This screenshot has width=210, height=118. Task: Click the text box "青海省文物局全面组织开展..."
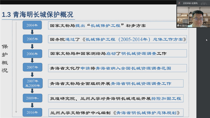(x=116, y=83)
